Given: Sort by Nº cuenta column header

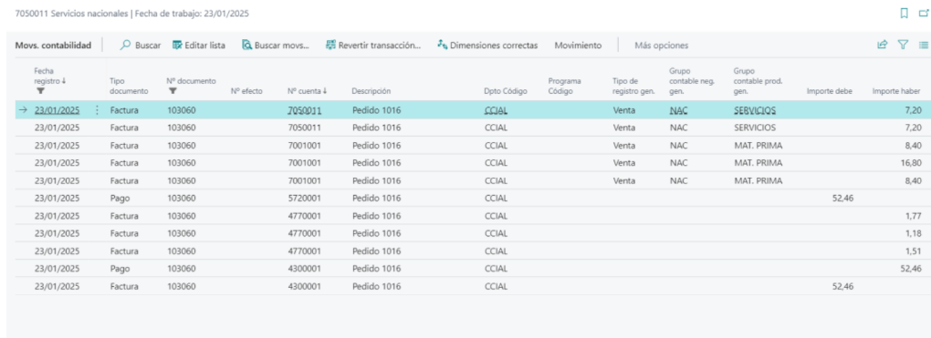Looking at the screenshot, I should click(307, 91).
